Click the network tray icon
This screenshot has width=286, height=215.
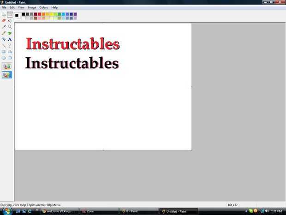262,211
